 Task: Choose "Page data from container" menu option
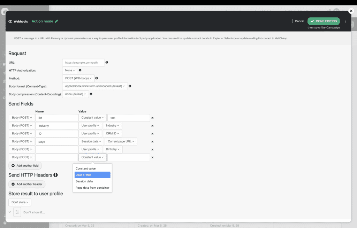(92, 187)
